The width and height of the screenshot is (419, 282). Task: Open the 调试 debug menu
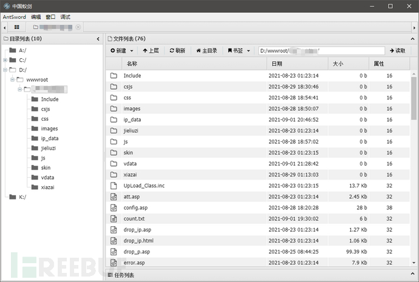[65, 17]
